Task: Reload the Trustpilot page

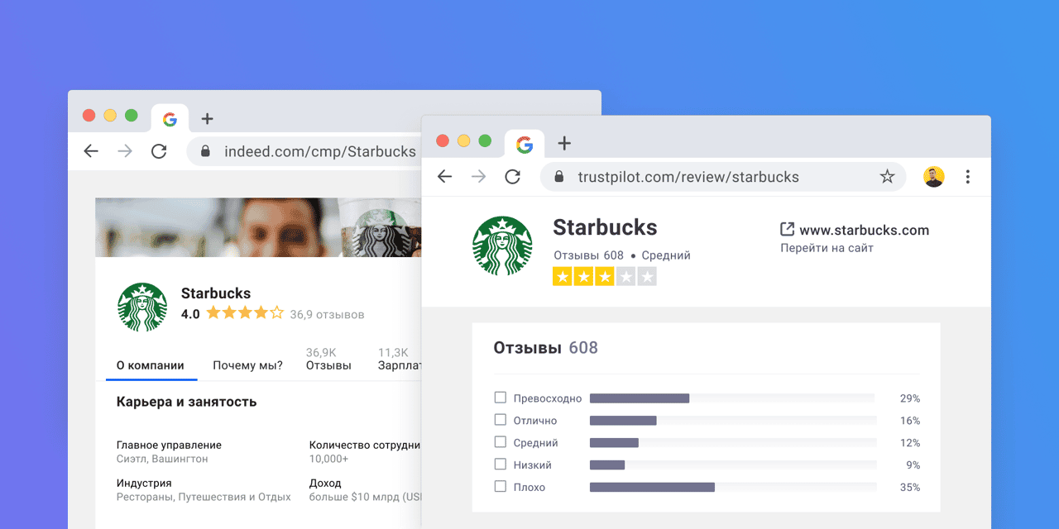Action: 513,177
